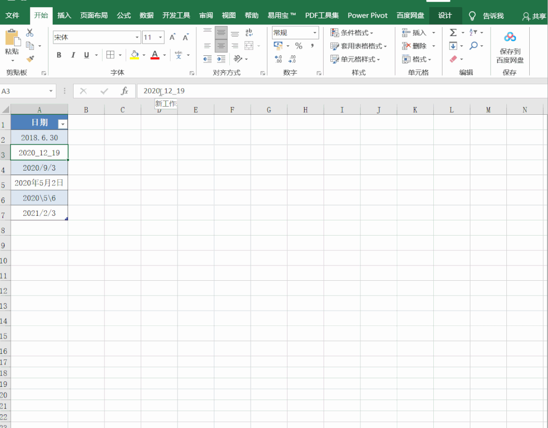Apply comma style

(312, 46)
